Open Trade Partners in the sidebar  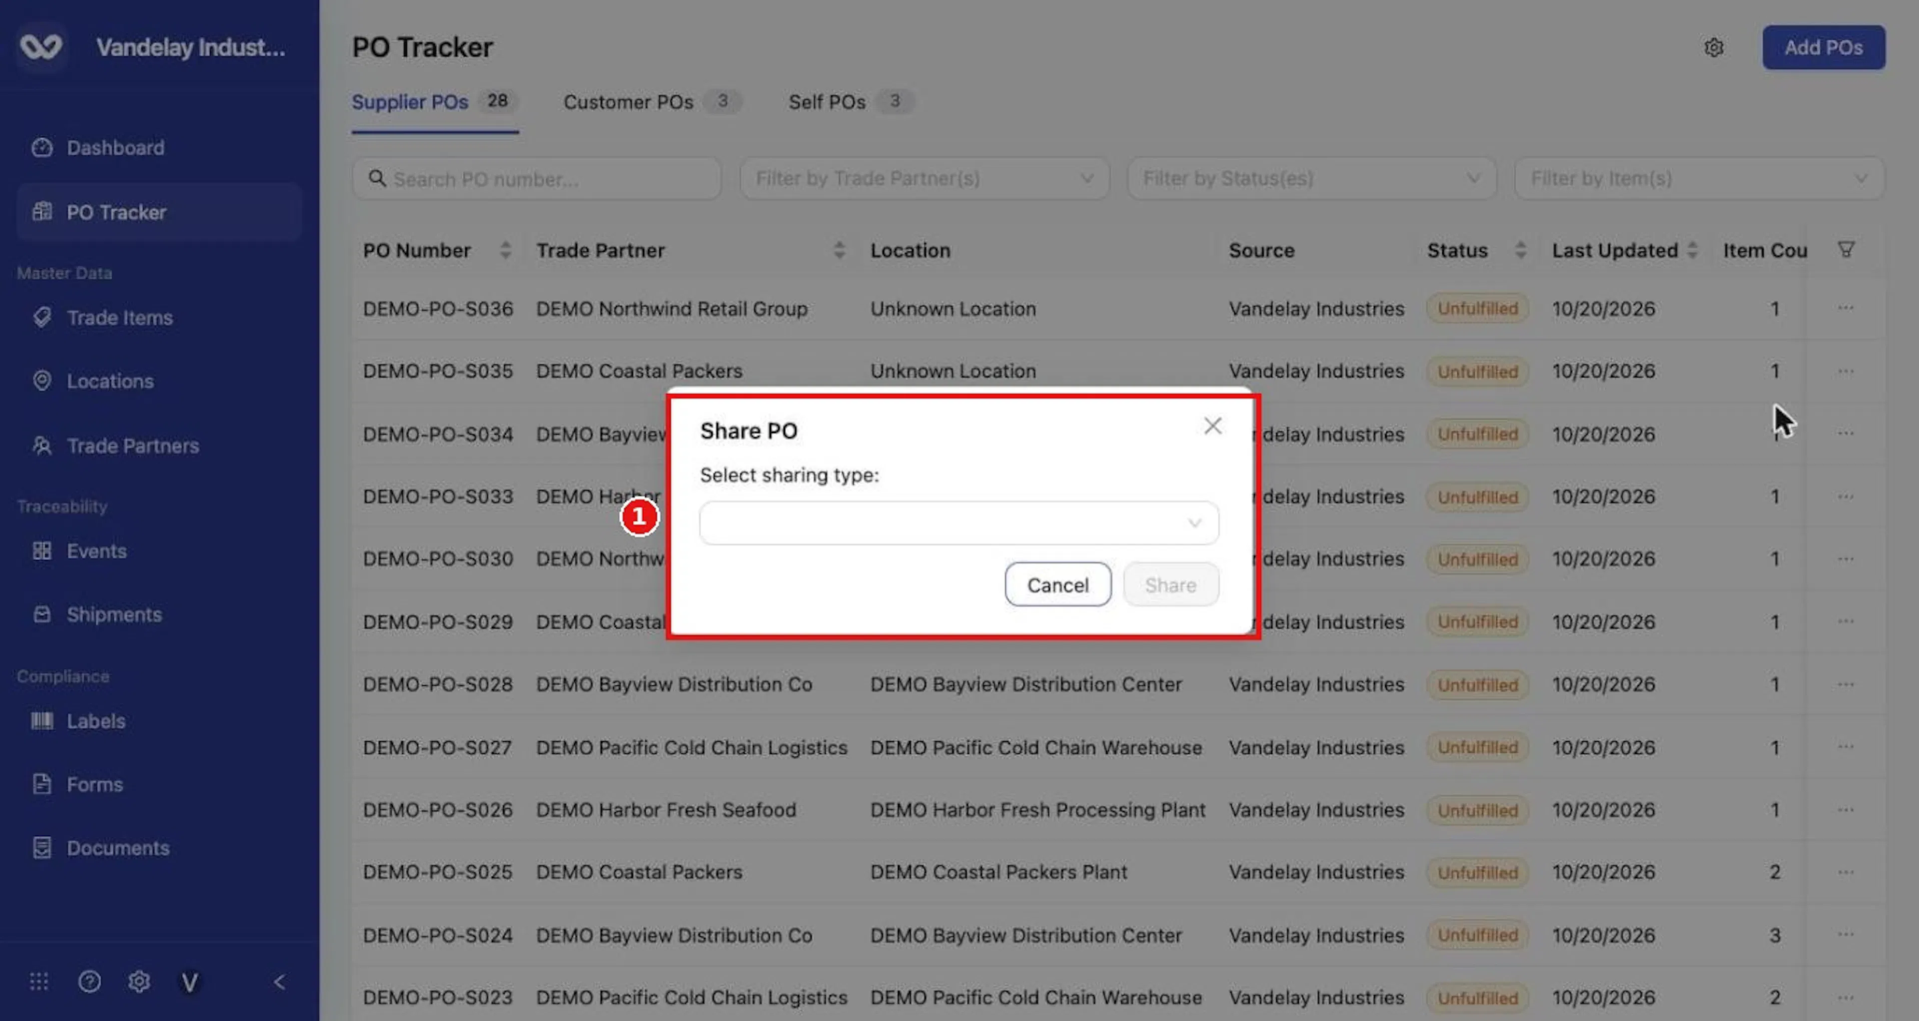[x=159, y=446]
